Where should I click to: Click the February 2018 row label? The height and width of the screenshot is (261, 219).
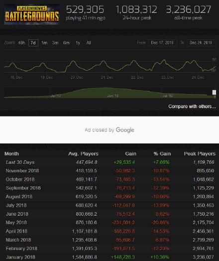[x=21, y=249]
